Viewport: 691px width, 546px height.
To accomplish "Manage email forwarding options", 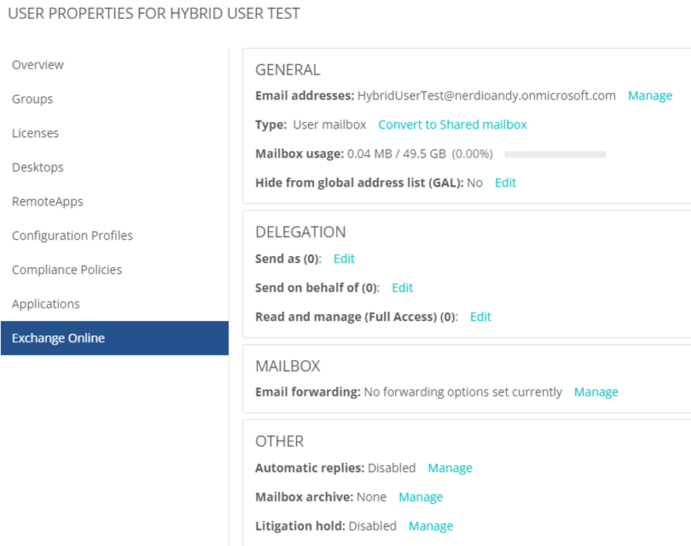I will coord(595,392).
